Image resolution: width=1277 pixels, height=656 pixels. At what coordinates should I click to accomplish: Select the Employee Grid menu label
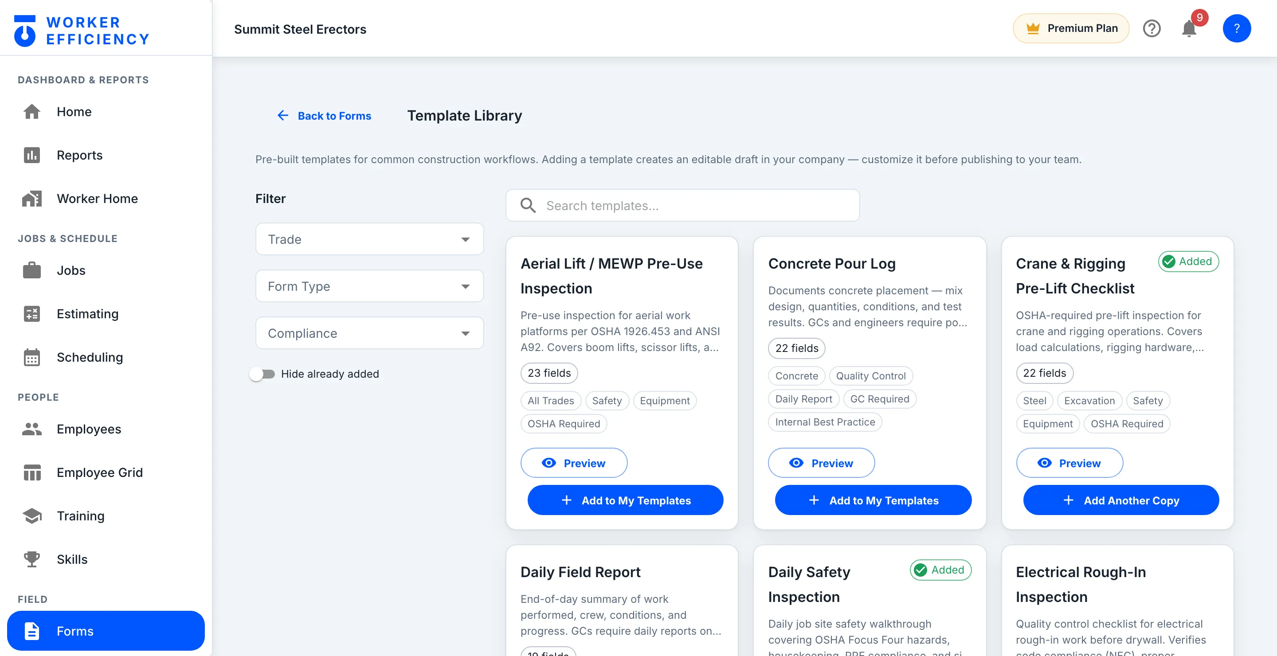100,472
